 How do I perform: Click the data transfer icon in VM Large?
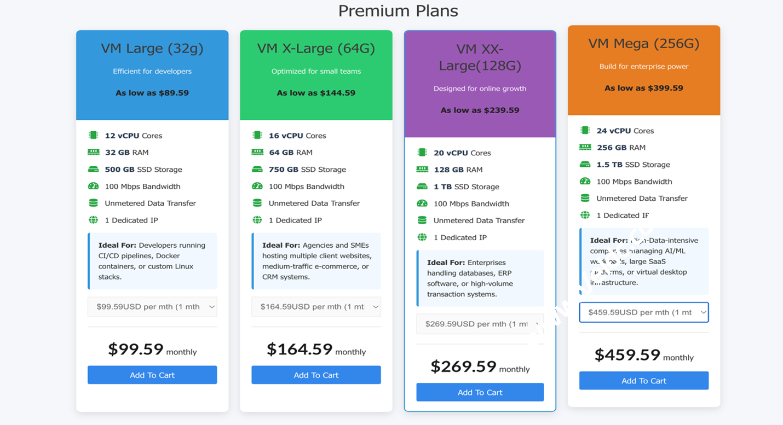point(93,203)
